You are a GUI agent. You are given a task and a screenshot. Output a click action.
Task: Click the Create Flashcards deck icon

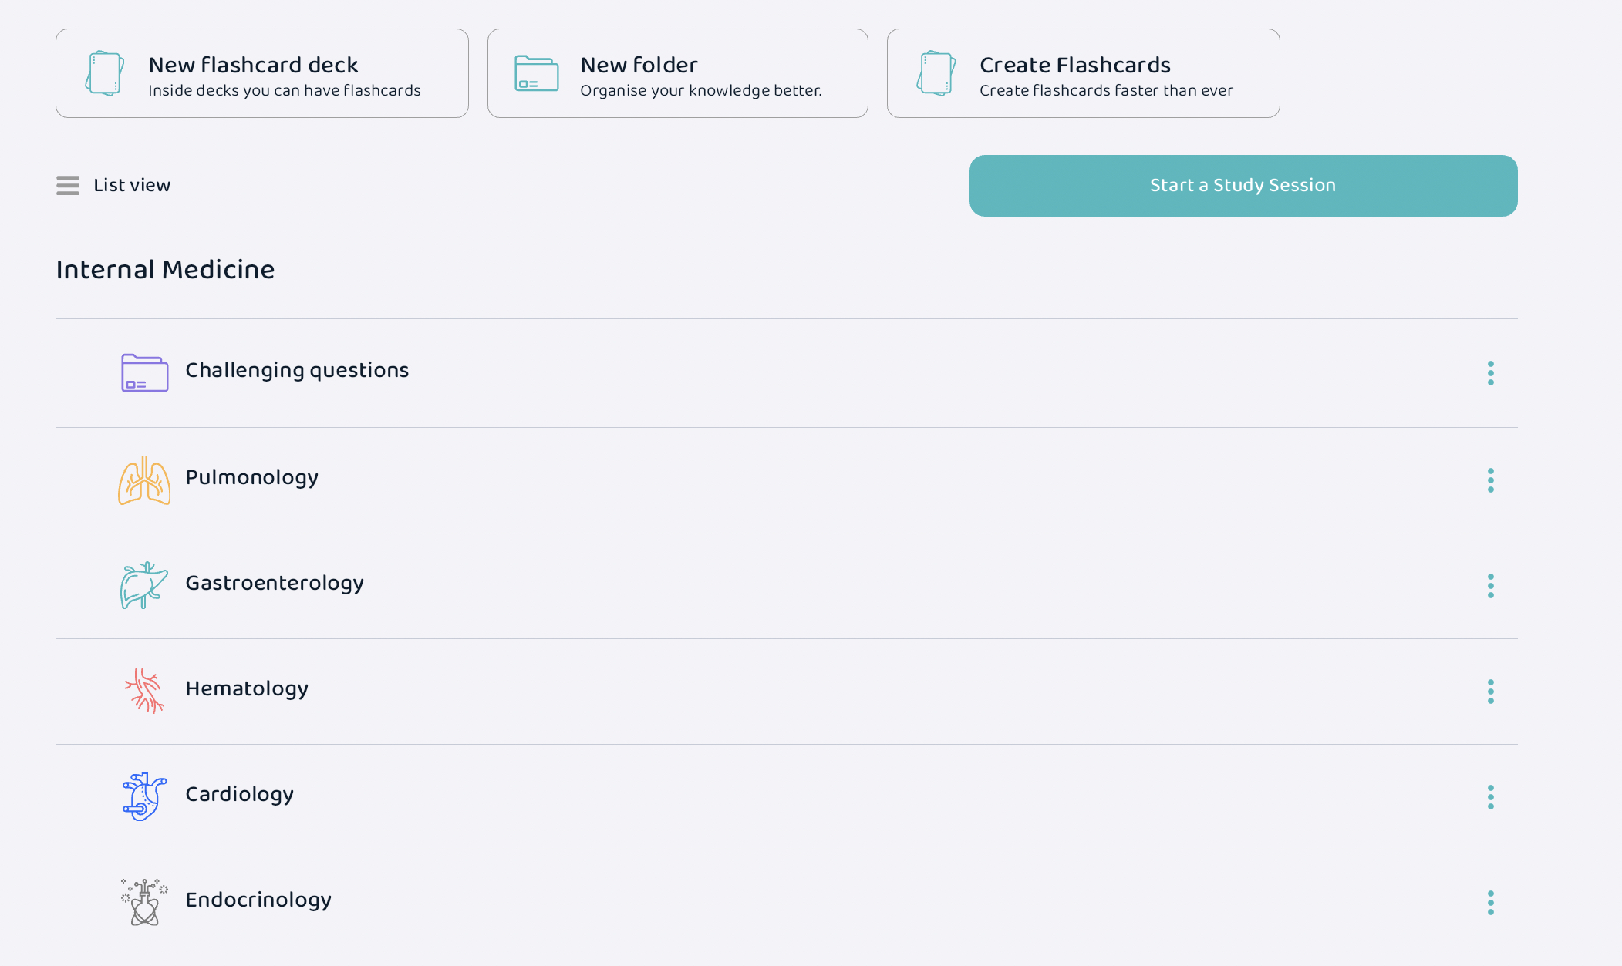tap(936, 73)
